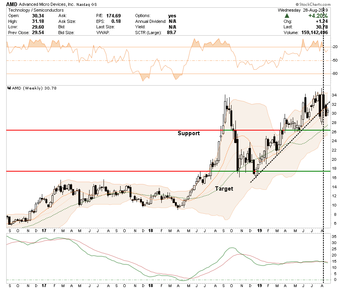Image resolution: width=349 pixels, height=289 pixels.
Task: Click the Ask Size label
Action: [67, 21]
